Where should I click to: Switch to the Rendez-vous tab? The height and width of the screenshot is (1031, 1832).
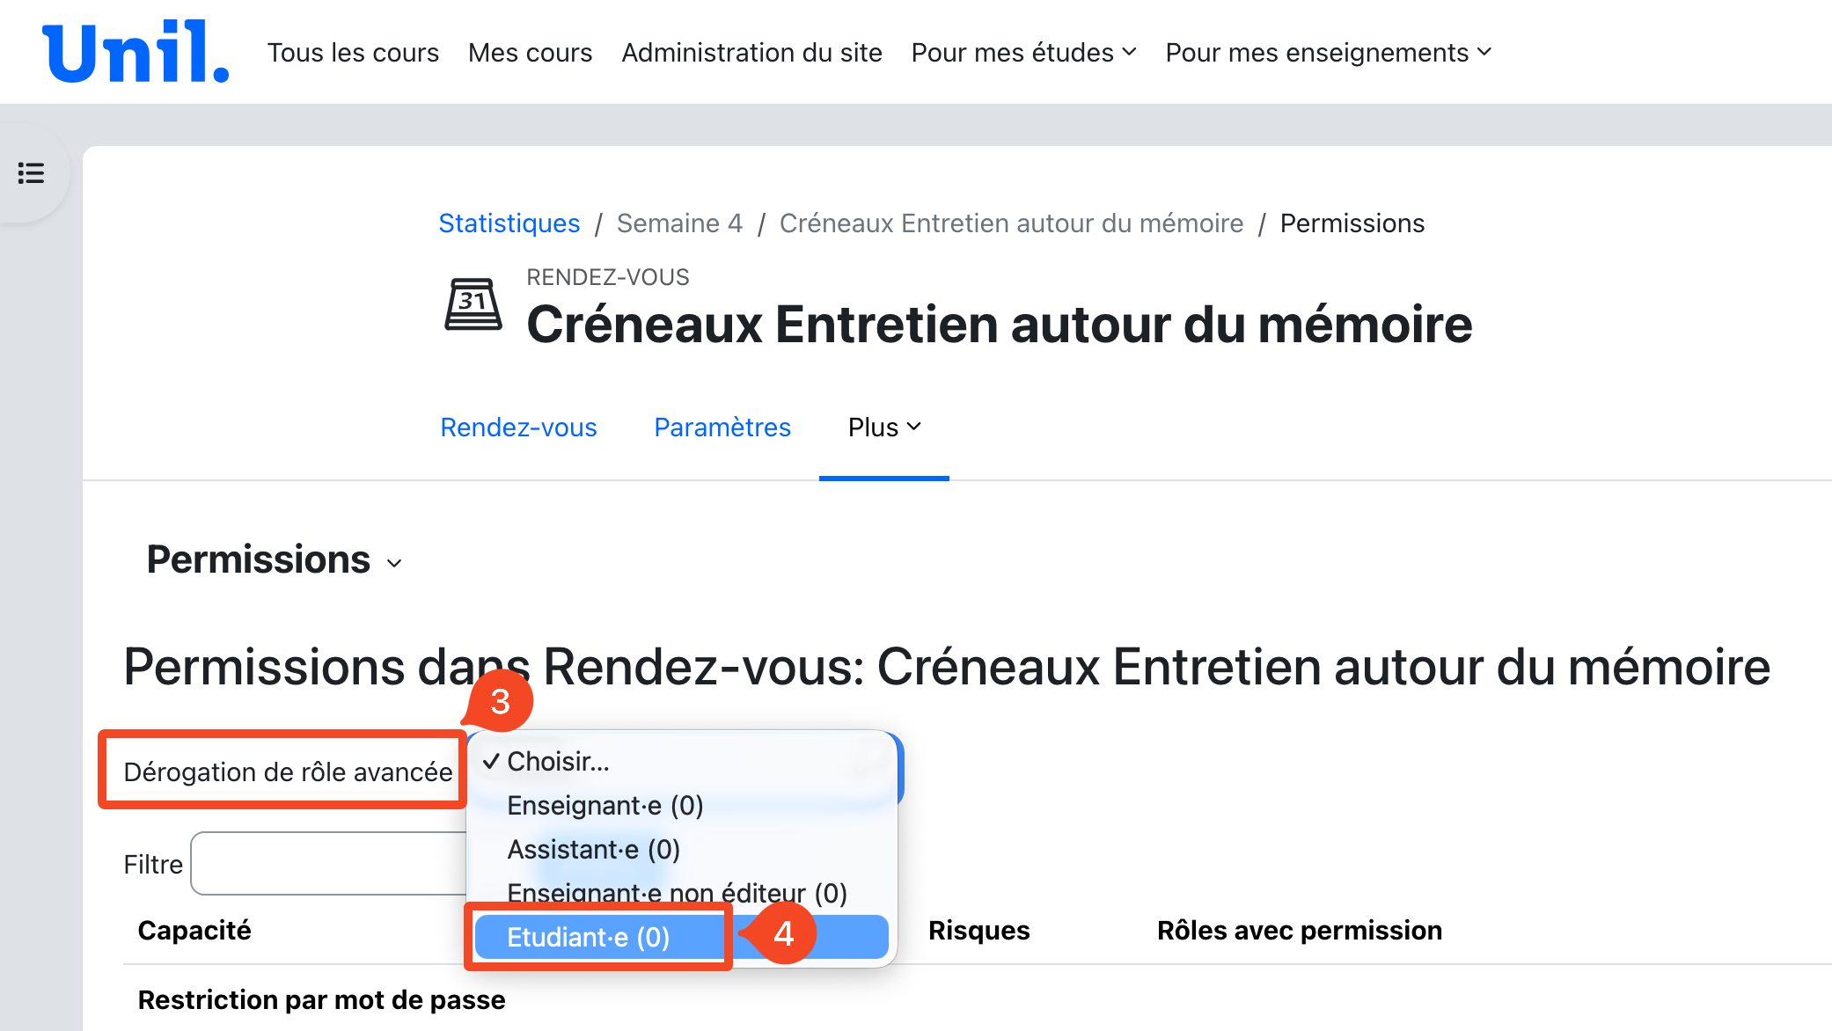click(x=518, y=428)
